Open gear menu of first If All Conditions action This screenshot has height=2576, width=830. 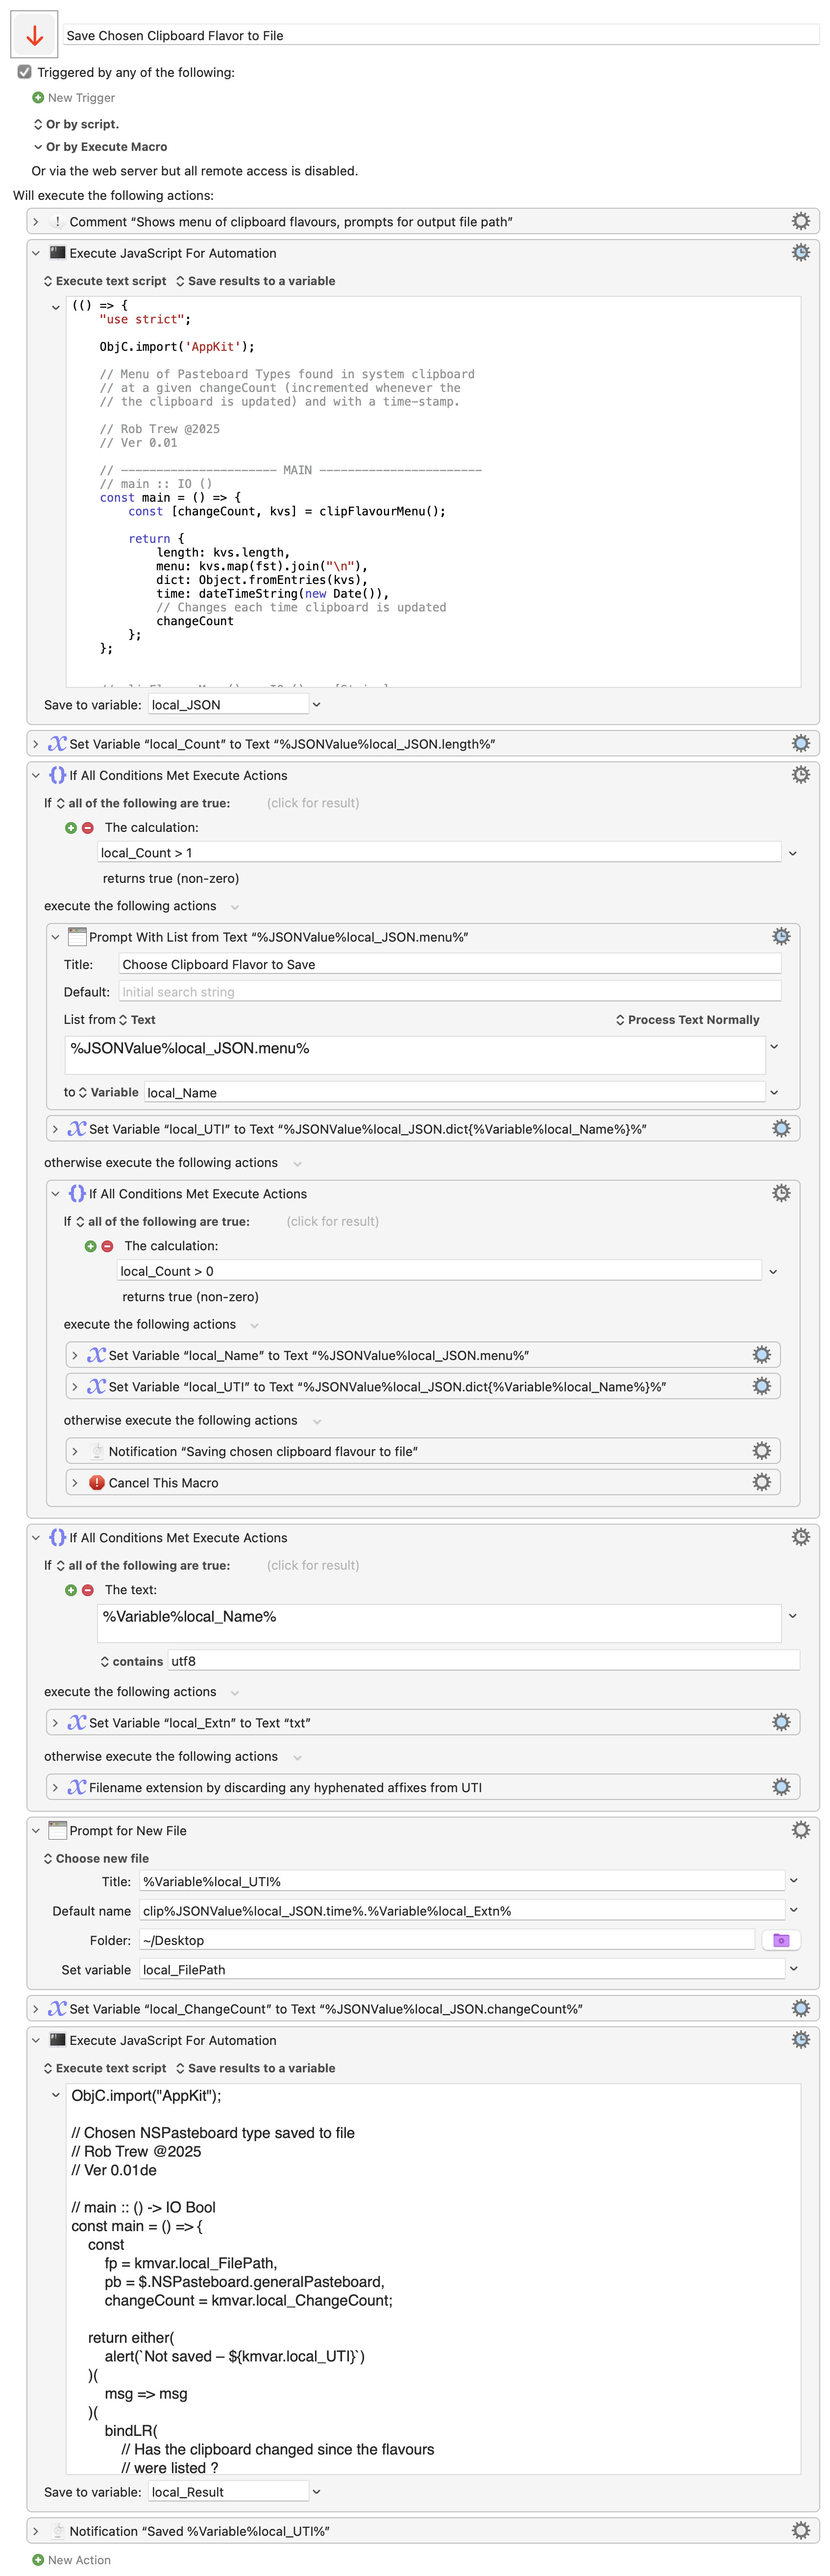tap(800, 774)
